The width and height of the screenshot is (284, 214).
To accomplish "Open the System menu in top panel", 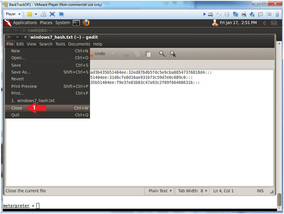I will pyautogui.click(x=63, y=23).
